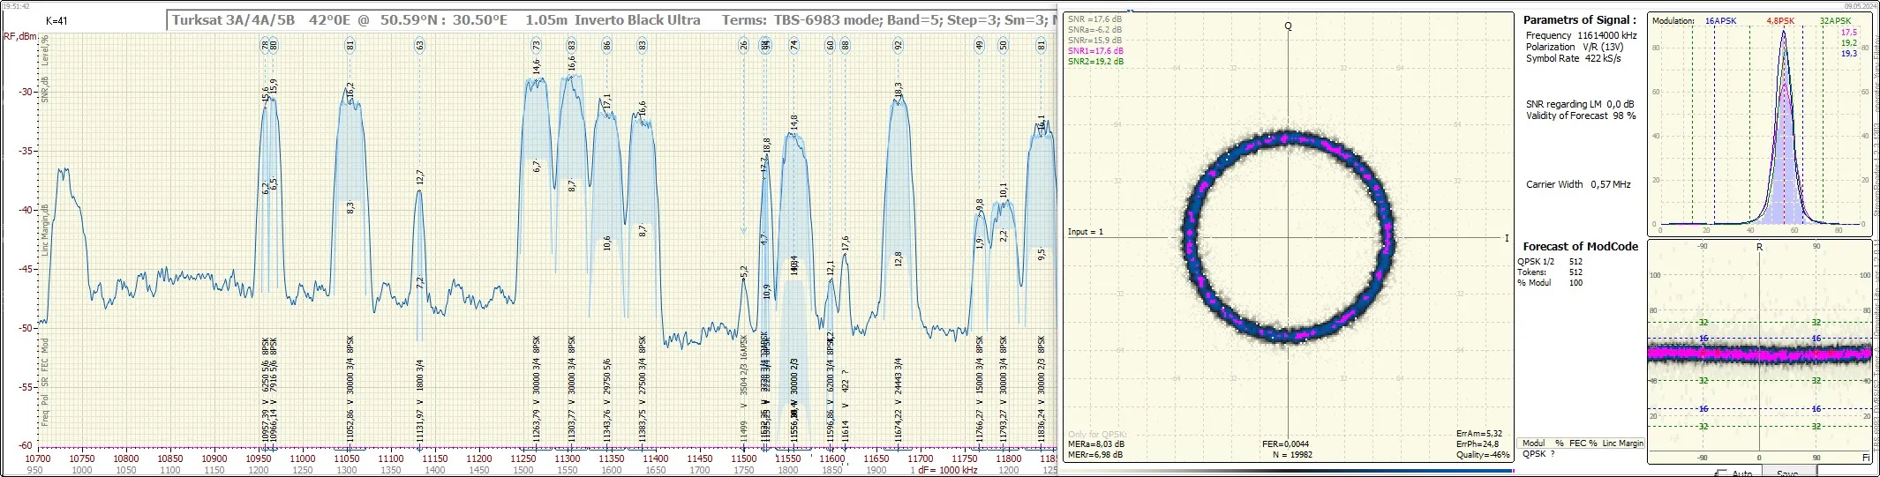
Task: Click the level marker labeled 74
Action: point(793,45)
